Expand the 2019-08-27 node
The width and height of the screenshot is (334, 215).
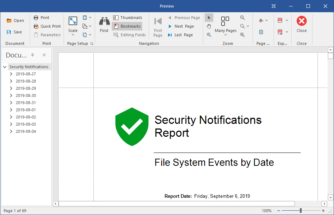pos(11,74)
